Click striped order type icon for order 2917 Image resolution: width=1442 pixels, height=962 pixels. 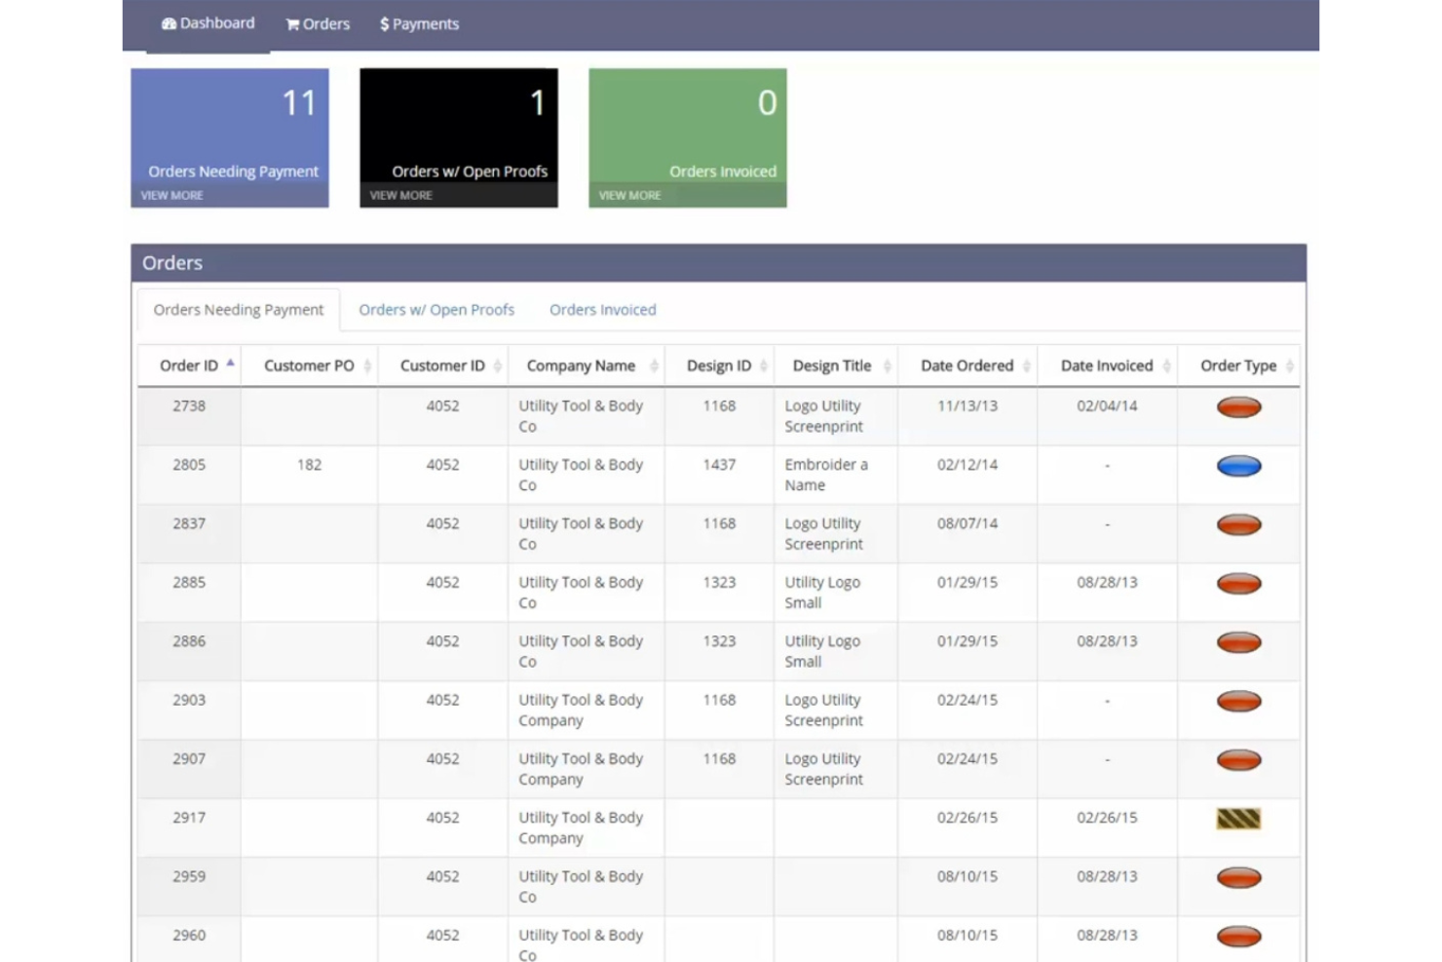pos(1239,819)
